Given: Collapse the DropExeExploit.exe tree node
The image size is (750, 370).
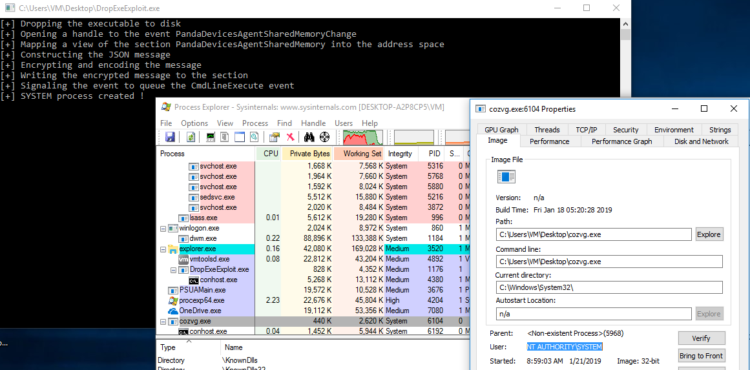Looking at the screenshot, I should point(173,270).
